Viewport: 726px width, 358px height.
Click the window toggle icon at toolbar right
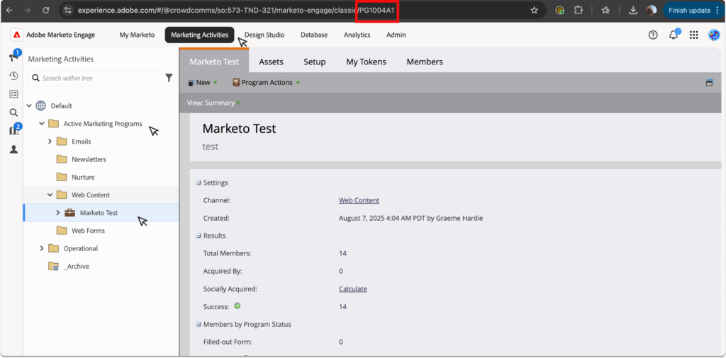[709, 83]
